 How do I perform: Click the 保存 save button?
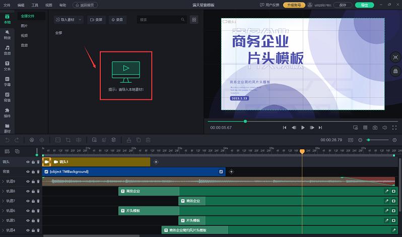tap(343, 5)
